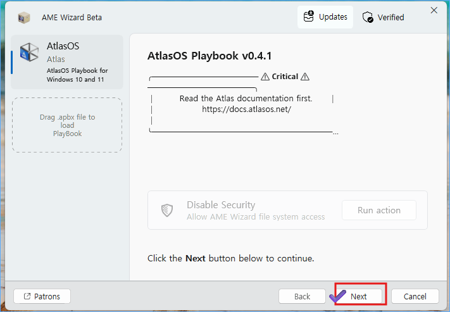The height and width of the screenshot is (312, 450).
Task: Click 'Read the Atlas documentation first.' text
Action: coord(246,99)
